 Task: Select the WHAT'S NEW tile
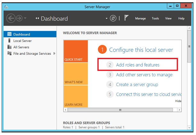point(75,74)
